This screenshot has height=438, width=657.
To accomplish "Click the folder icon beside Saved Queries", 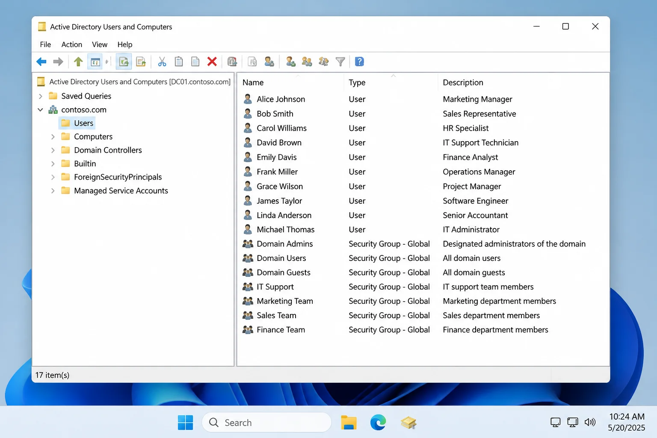I will click(53, 96).
